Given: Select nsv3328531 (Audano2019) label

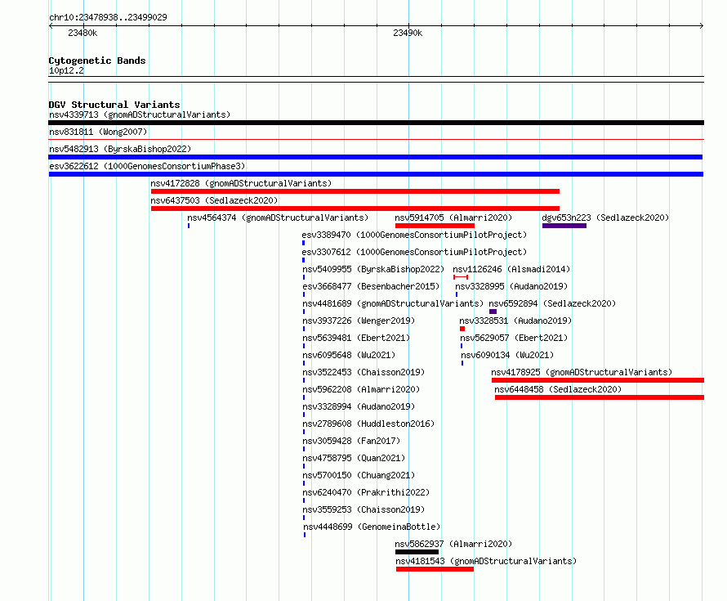Looking at the screenshot, I should click(515, 321).
